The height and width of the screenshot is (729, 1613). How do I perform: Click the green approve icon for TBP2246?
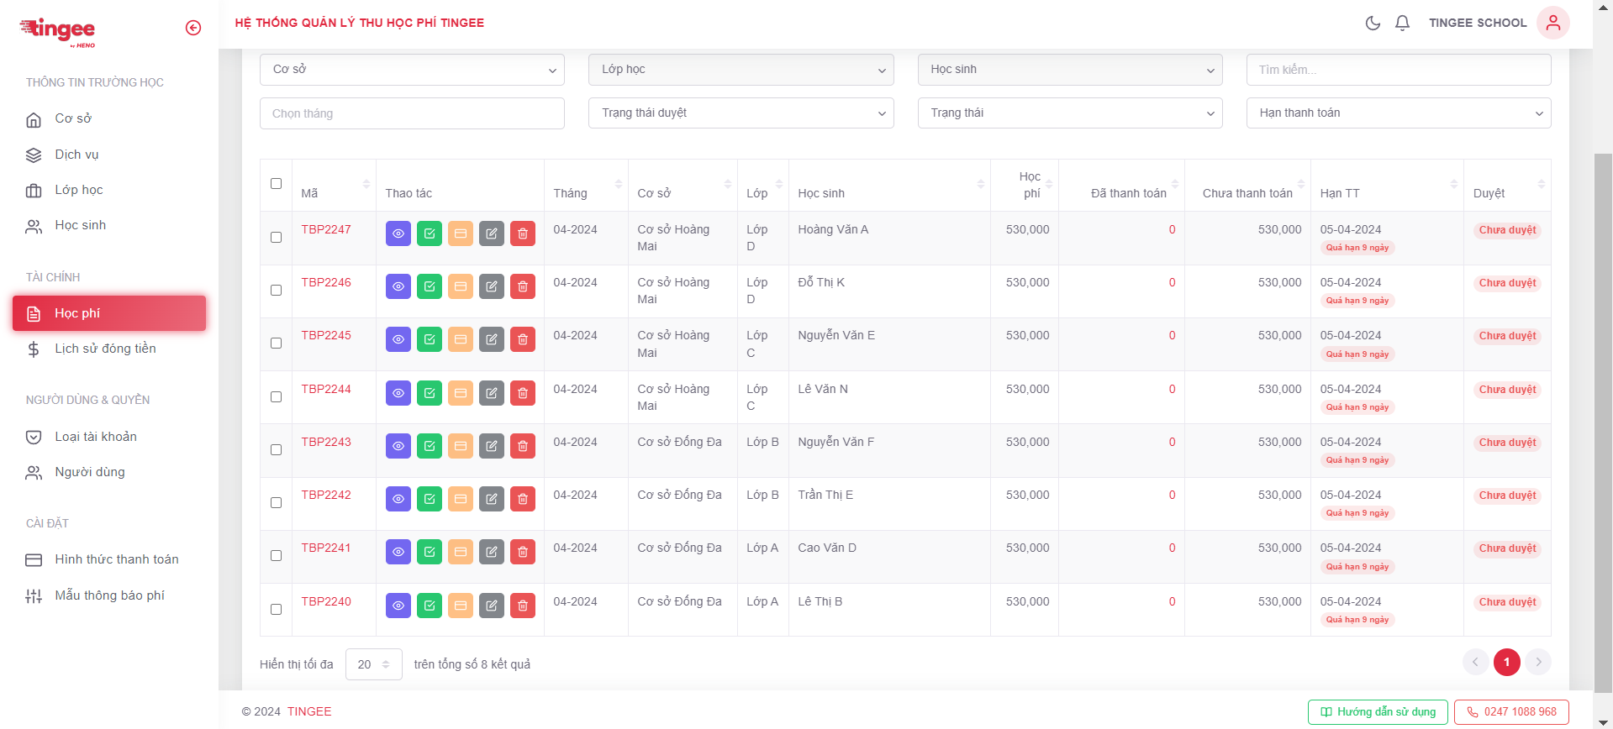[430, 286]
